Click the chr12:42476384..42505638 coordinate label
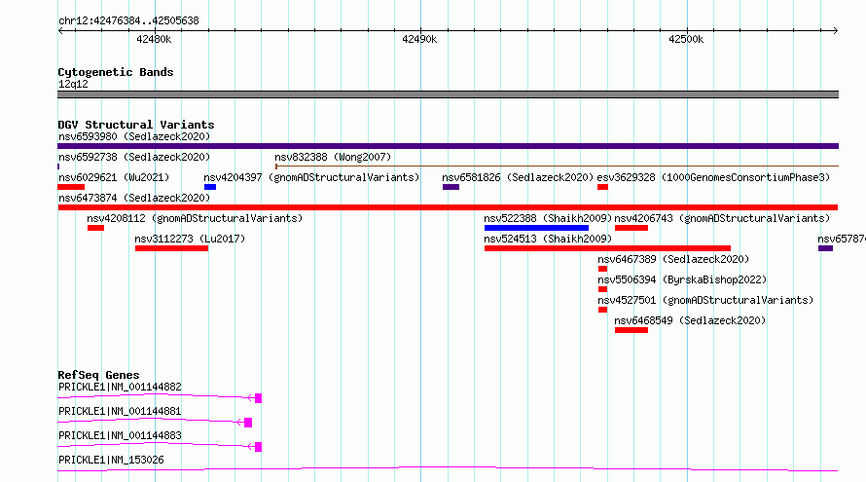The width and height of the screenshot is (866, 482). click(128, 20)
